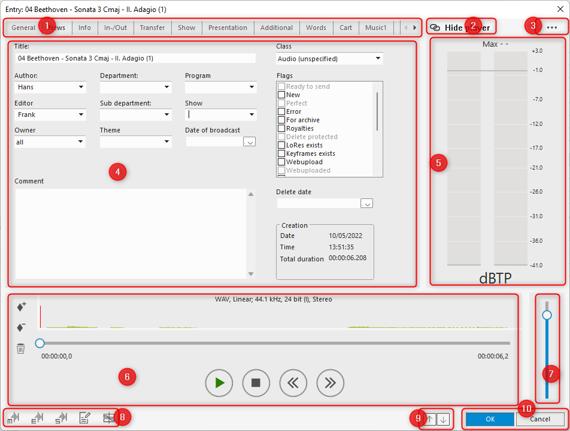Check the New flag checkbox
Image resolution: width=570 pixels, height=431 pixels.
[281, 95]
